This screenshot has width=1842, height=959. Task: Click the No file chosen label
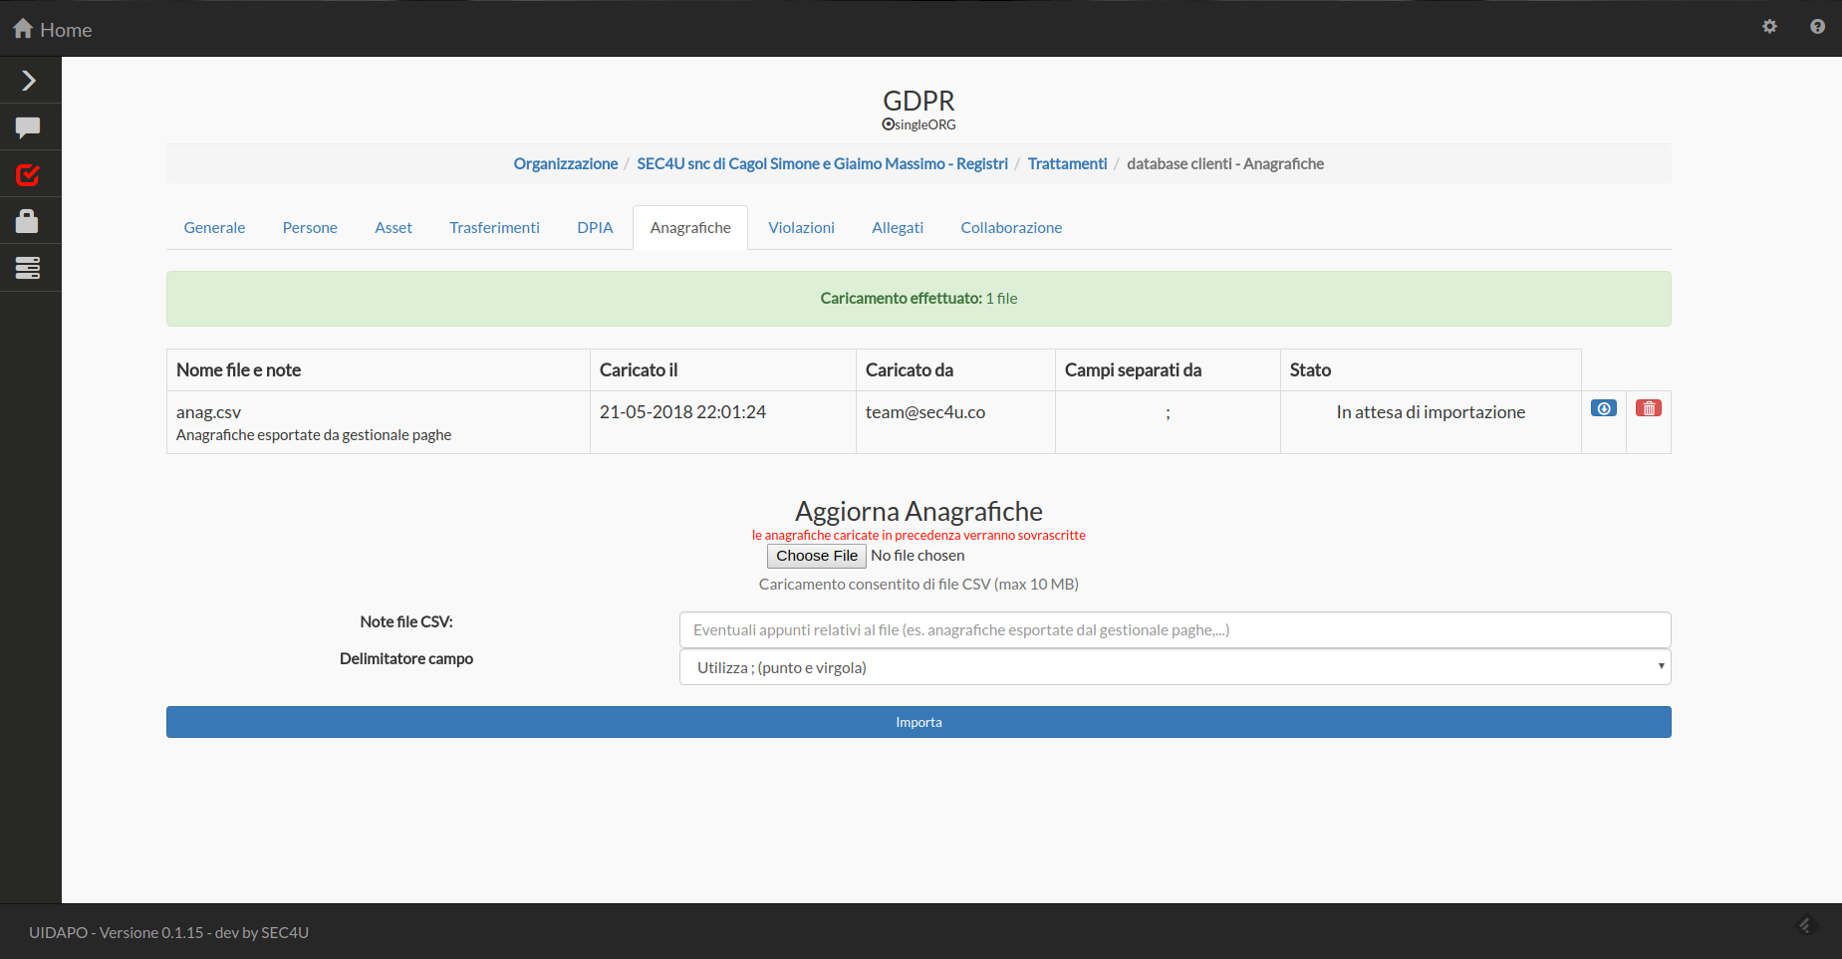click(x=918, y=556)
